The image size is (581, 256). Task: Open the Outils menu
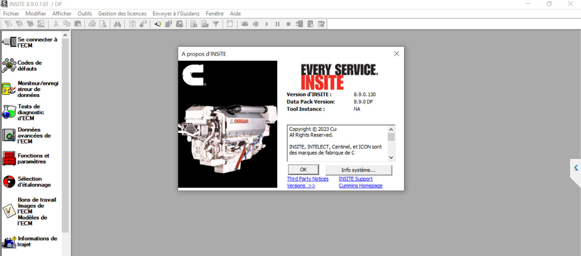84,13
